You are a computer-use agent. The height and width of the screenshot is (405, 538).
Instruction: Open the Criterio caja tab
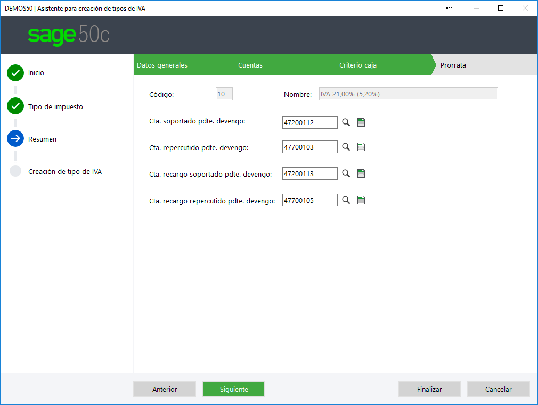pyautogui.click(x=358, y=65)
